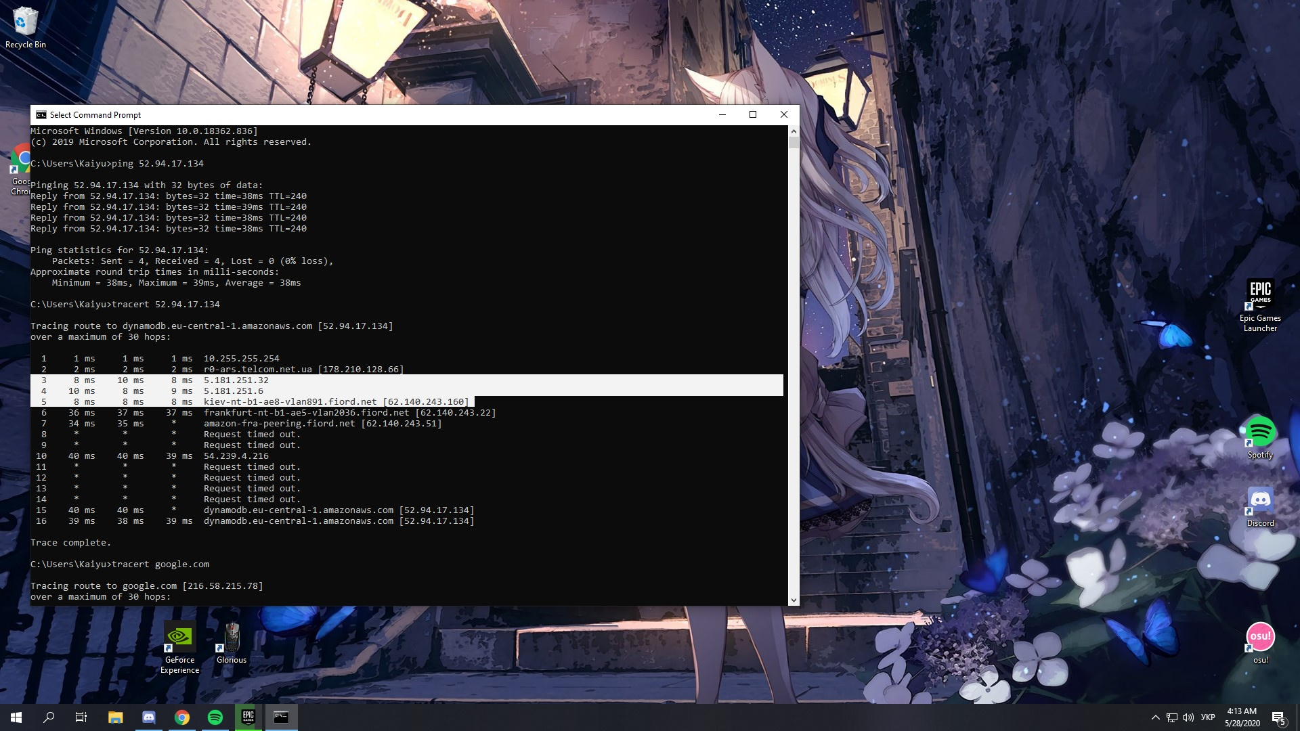The width and height of the screenshot is (1300, 731).
Task: Click 'Tracing route to google.com' line
Action: [x=147, y=586]
